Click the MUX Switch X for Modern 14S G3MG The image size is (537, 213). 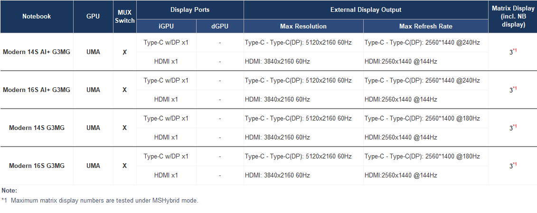pos(125,128)
